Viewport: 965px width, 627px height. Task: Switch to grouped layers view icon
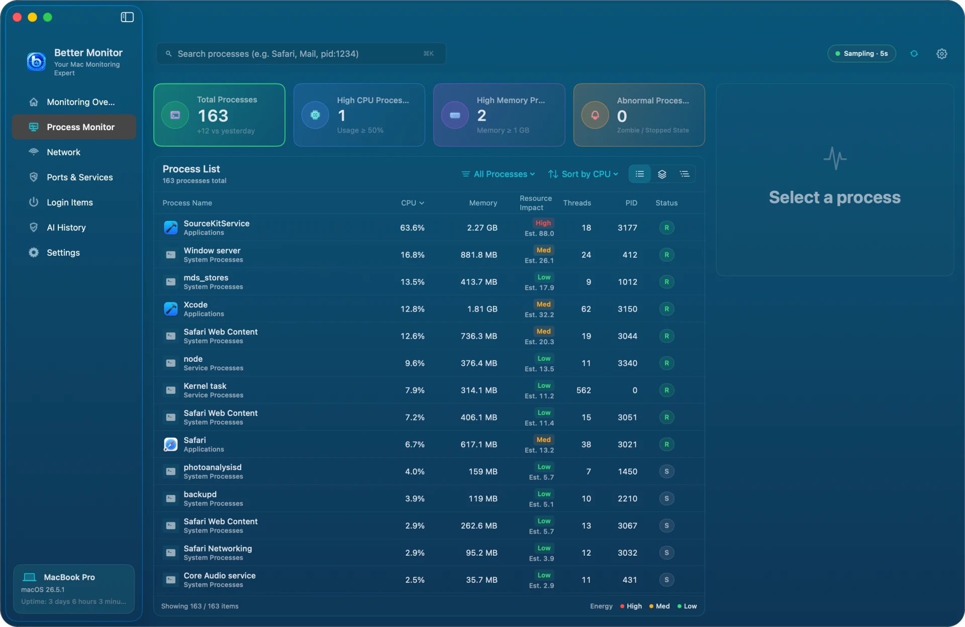[662, 174]
